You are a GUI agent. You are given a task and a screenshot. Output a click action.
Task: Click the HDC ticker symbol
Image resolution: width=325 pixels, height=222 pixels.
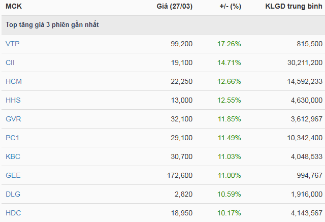pos(13,213)
